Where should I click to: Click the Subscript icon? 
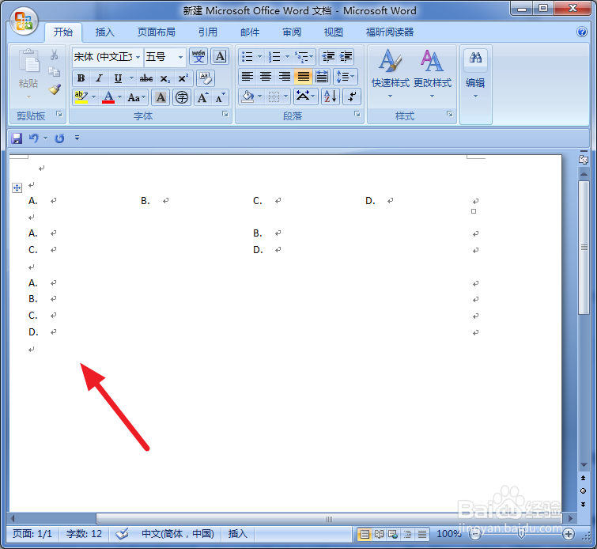pyautogui.click(x=164, y=78)
